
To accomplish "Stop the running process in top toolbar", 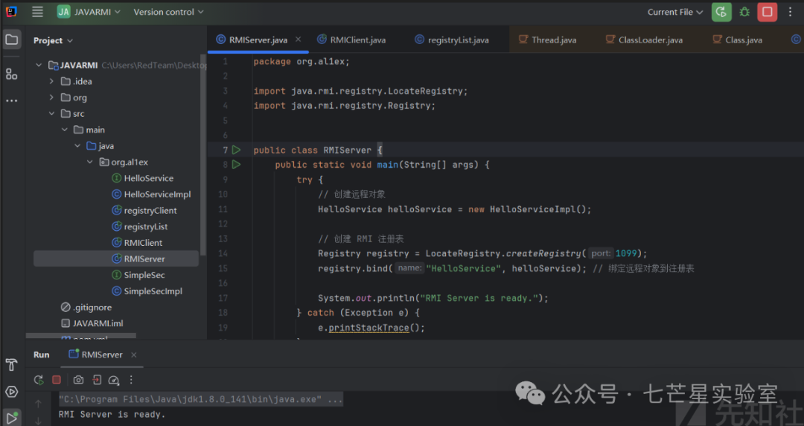I will coord(767,12).
